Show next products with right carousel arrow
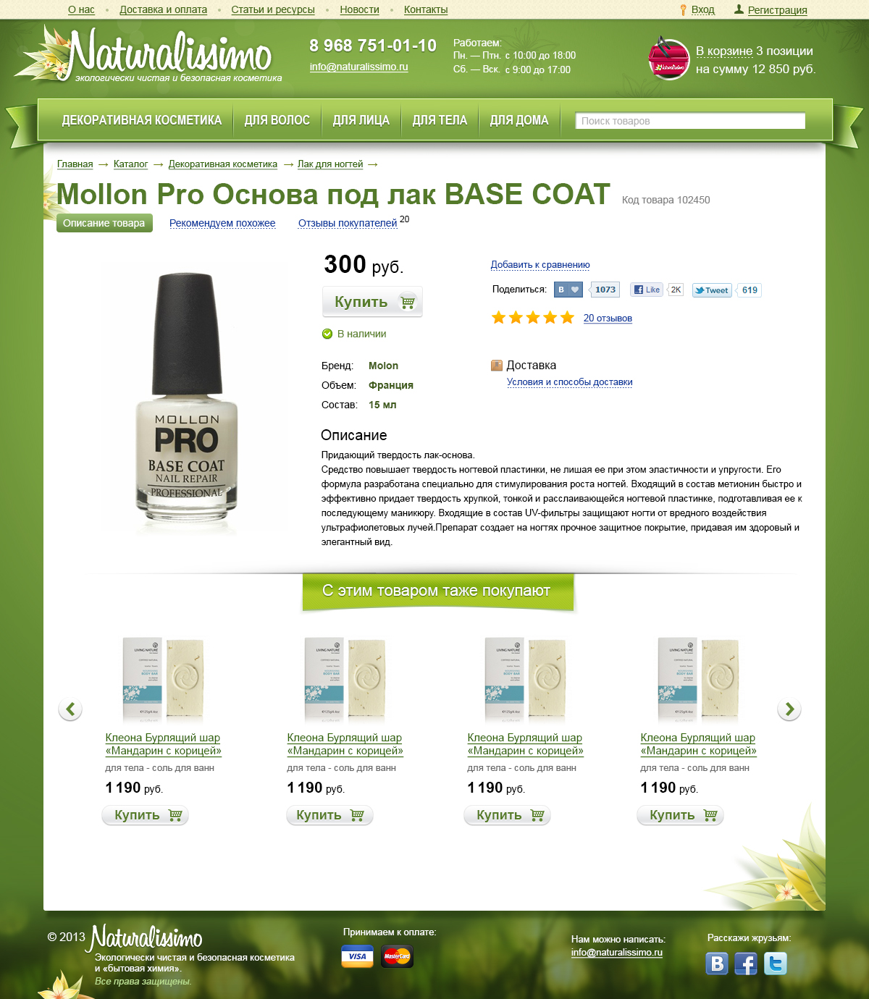This screenshot has height=999, width=869. 789,709
